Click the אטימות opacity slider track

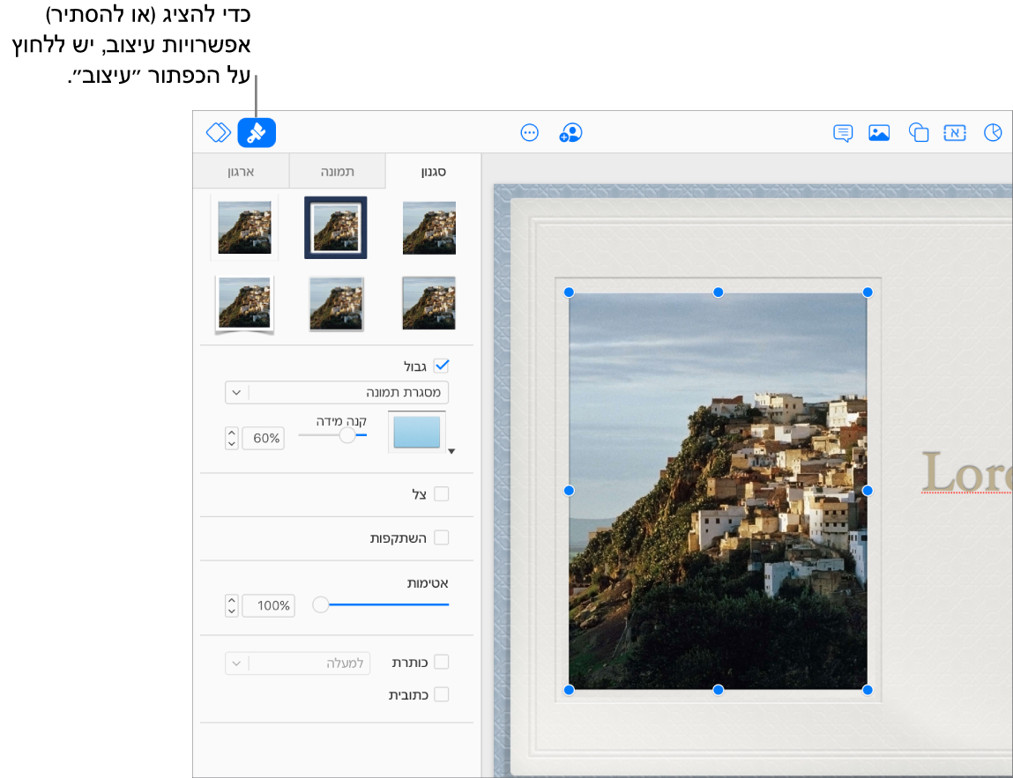(x=388, y=604)
